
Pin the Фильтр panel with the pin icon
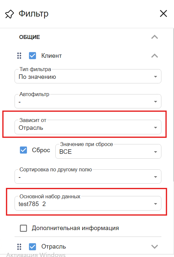(x=9, y=14)
